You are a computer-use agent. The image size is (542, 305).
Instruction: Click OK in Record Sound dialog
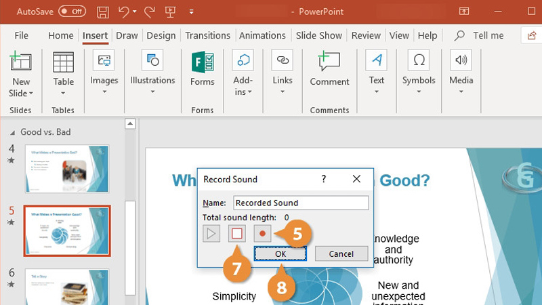pyautogui.click(x=280, y=253)
